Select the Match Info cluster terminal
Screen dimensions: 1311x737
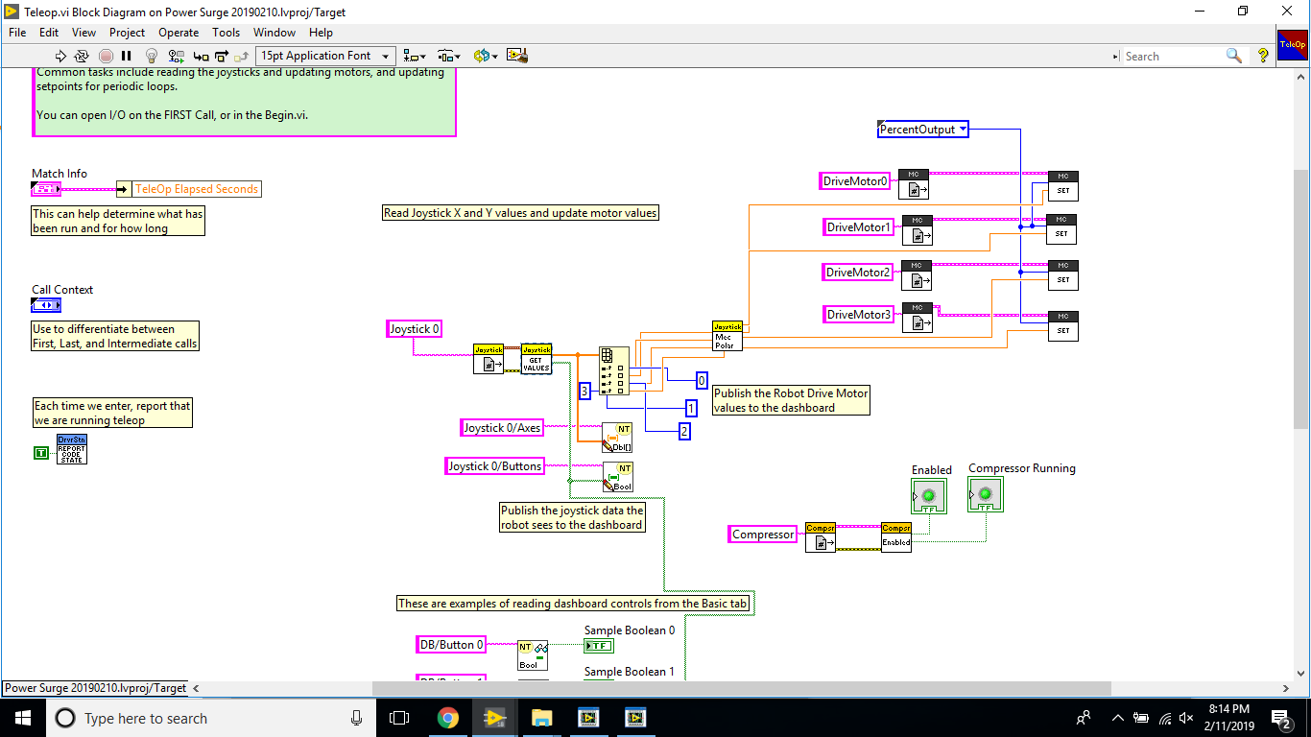pyautogui.click(x=46, y=189)
